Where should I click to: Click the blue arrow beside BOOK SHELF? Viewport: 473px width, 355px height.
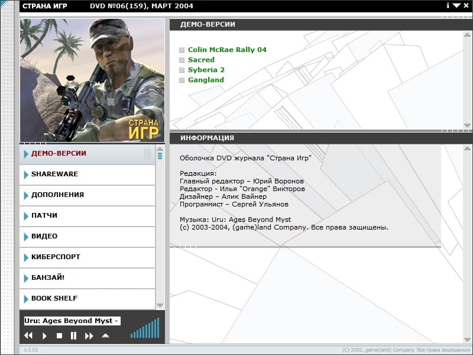coord(26,299)
